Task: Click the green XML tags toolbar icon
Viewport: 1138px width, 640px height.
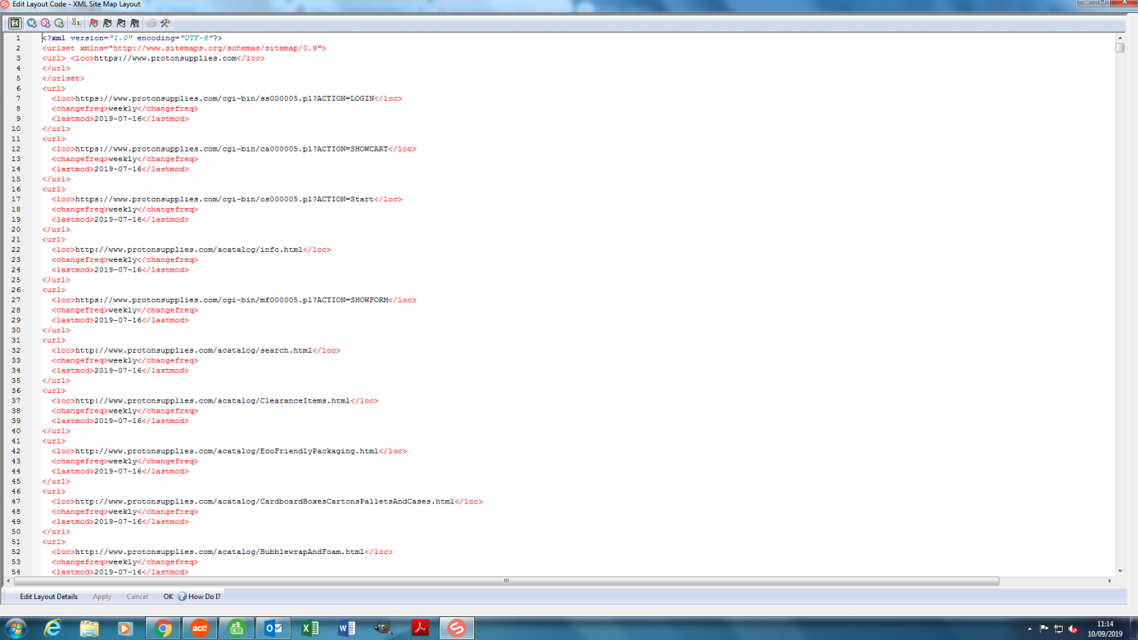Action: tap(15, 23)
